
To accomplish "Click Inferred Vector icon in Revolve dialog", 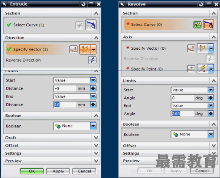I will [203, 48].
